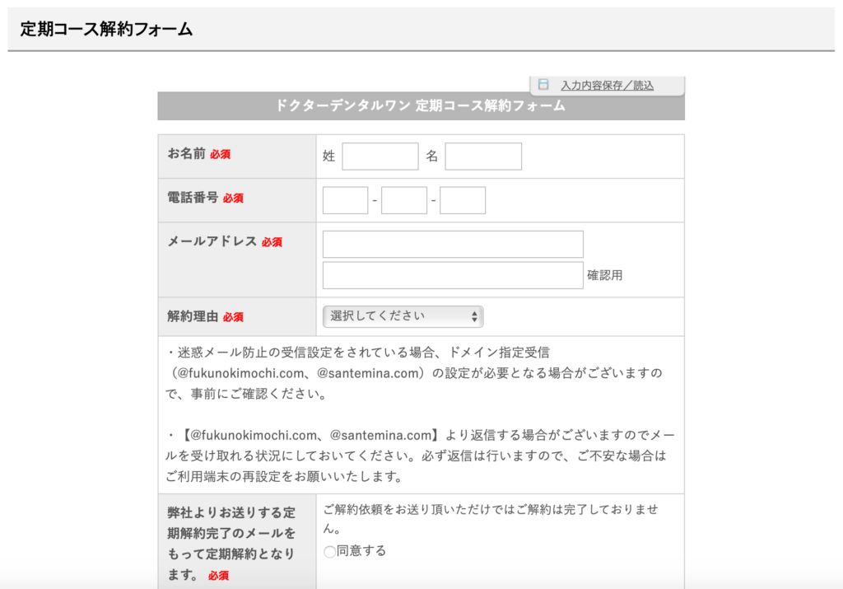Click the save/load floppy disk icon

543,85
